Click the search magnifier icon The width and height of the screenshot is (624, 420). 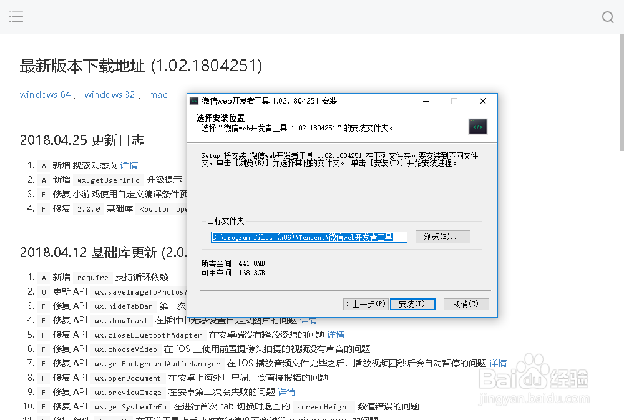coord(607,17)
